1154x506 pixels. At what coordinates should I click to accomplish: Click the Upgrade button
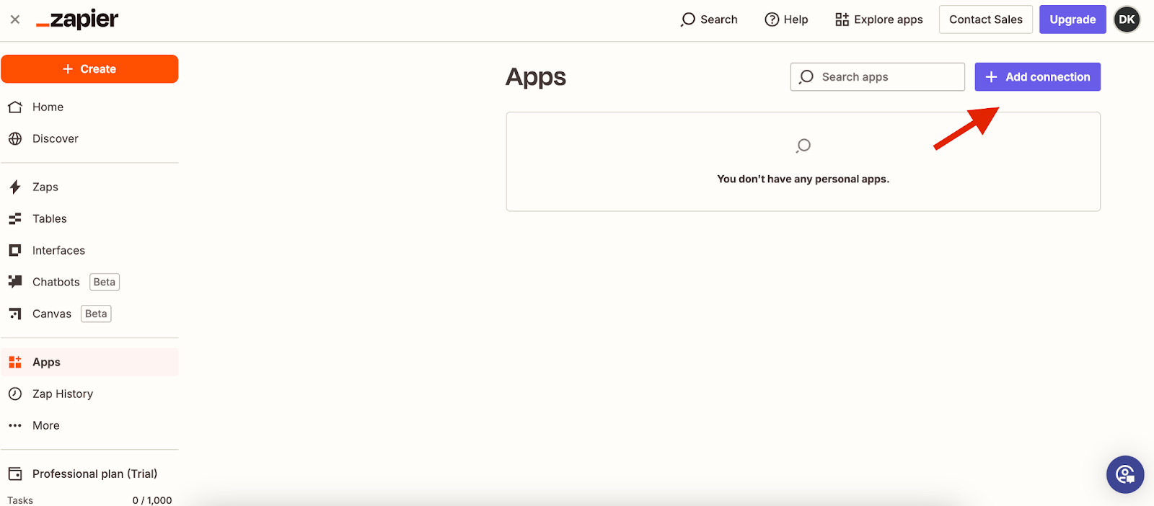(1072, 19)
